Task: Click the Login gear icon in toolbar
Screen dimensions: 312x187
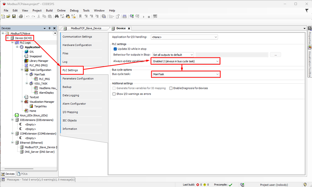Action: (131, 16)
